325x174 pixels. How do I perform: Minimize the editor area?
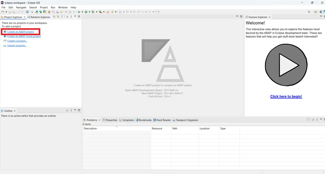coord(237,16)
